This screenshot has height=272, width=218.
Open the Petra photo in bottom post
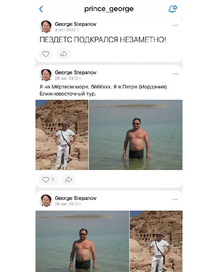coord(156,241)
